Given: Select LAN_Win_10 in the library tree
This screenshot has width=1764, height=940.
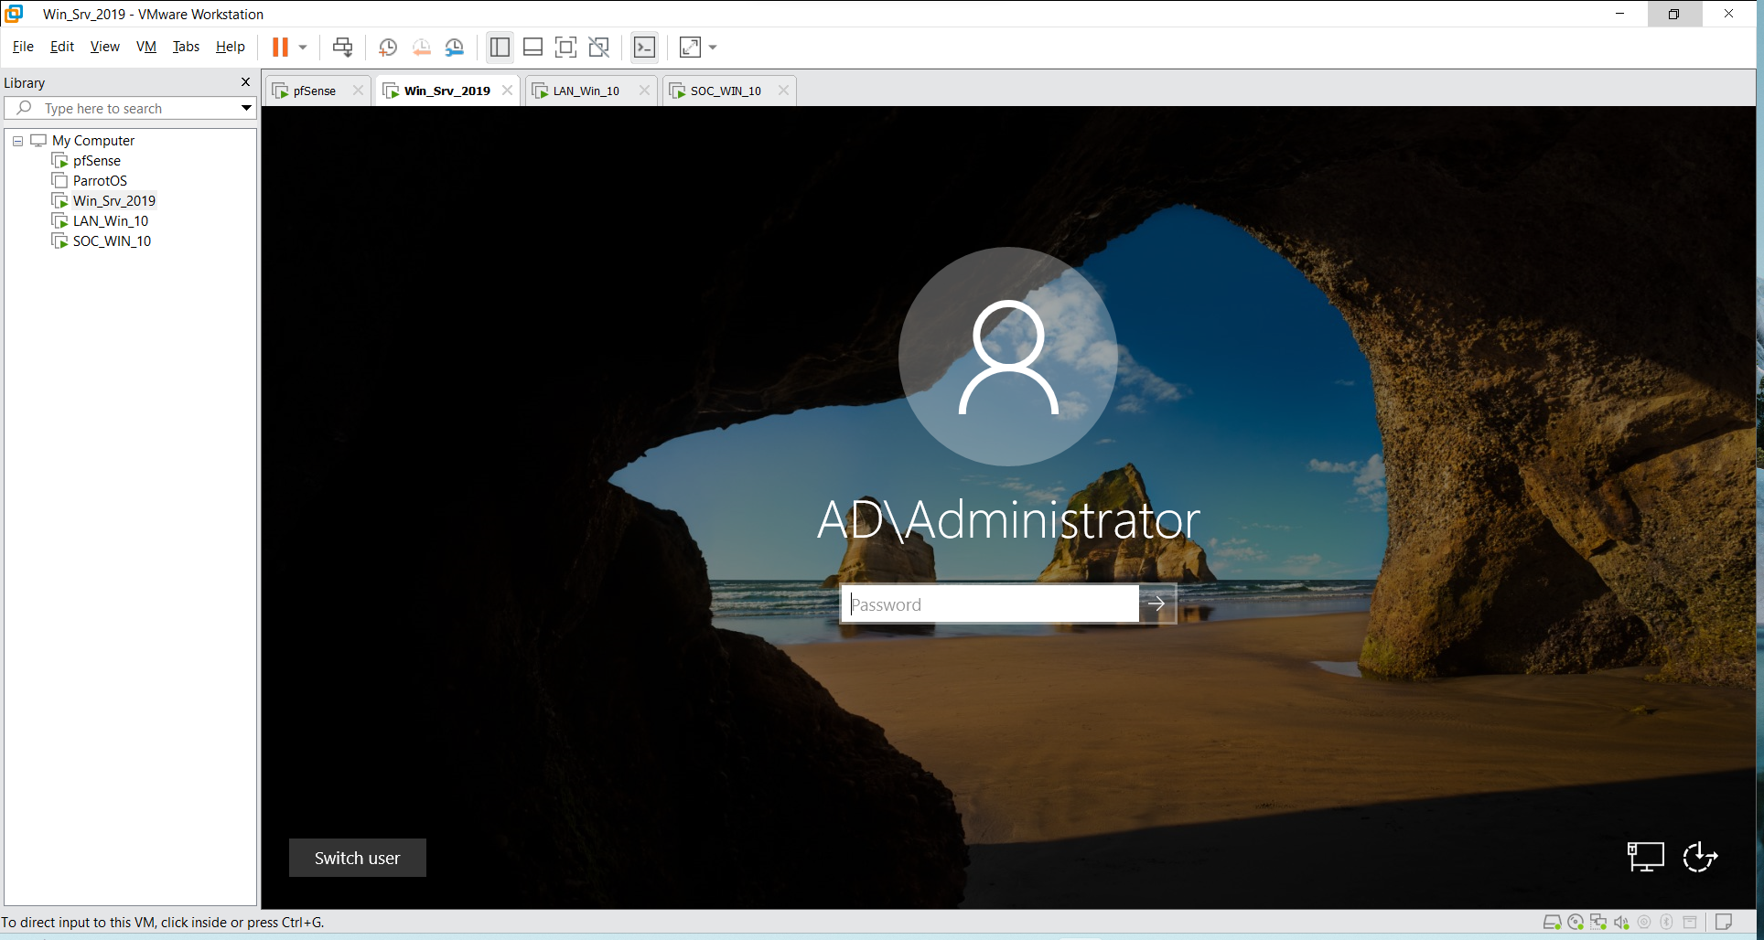Looking at the screenshot, I should pyautogui.click(x=111, y=221).
